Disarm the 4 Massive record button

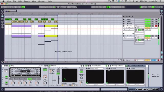(156, 26)
